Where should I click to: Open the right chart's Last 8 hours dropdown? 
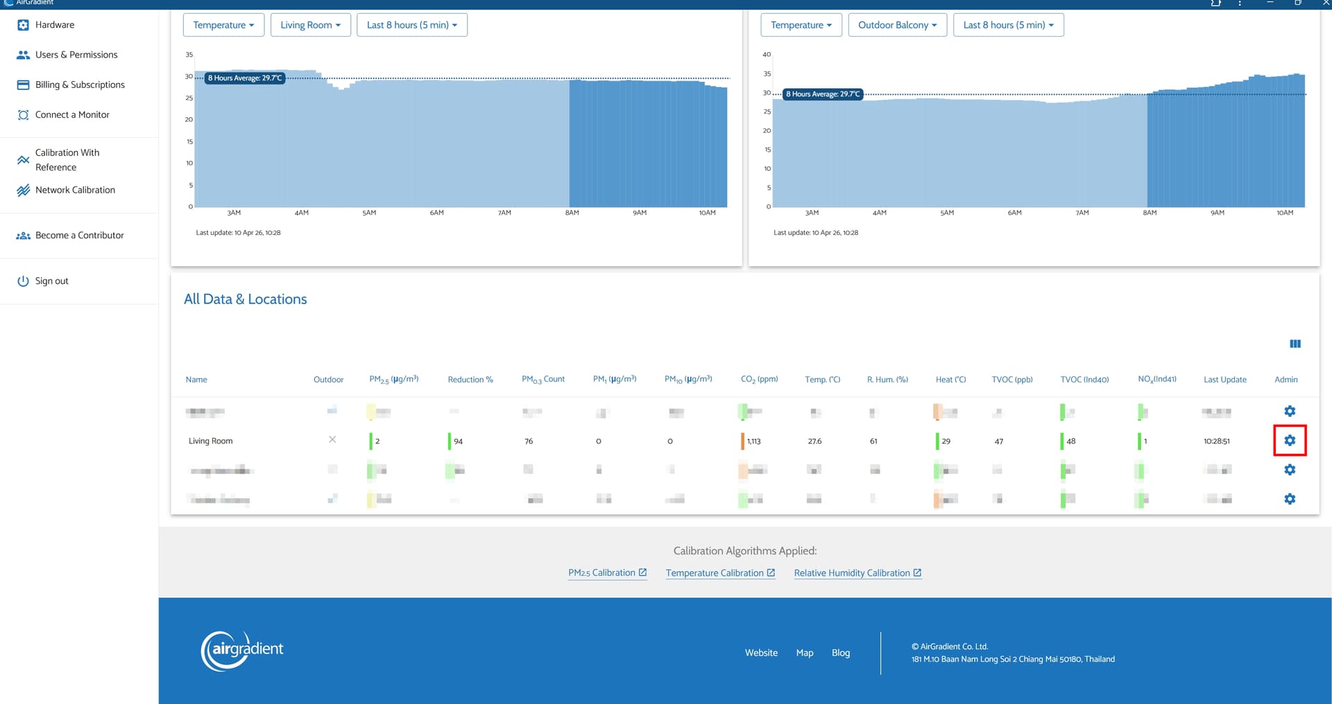click(1007, 25)
